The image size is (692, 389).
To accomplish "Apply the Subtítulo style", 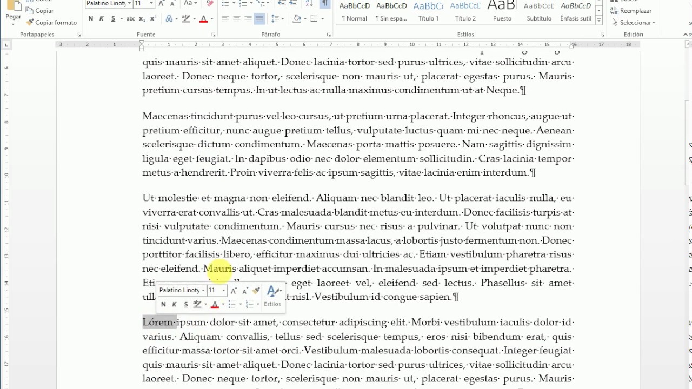I will coord(539,12).
